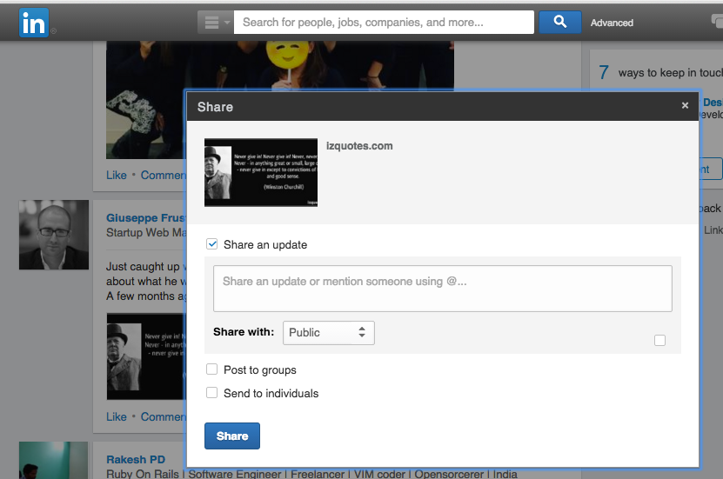Close the Share dialog with the X
Screen dimensions: 723x479
click(685, 106)
